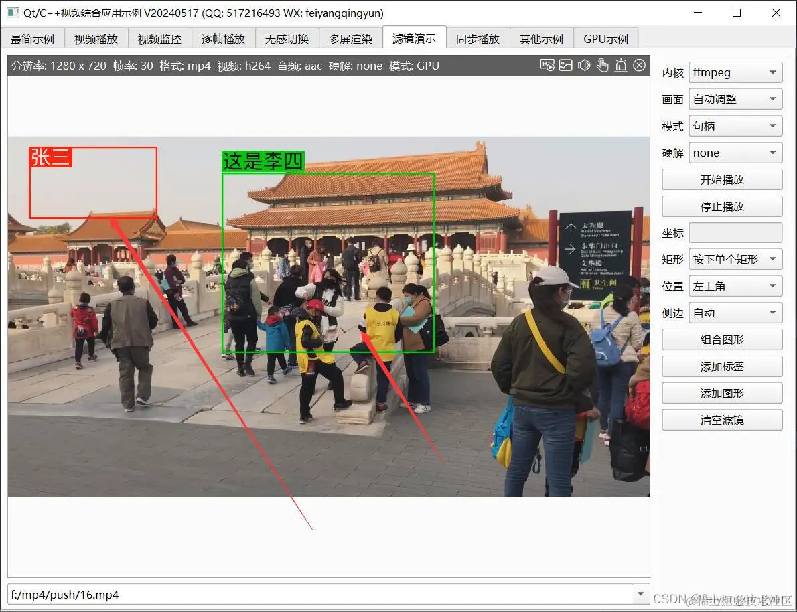Screen dimensions: 797x612
Task: Click the 组合图形 combine shapes button
Action: (721, 339)
